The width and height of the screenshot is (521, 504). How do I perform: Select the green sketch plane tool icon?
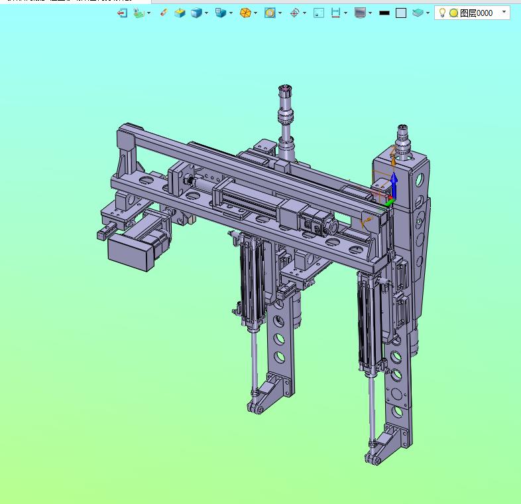[x=139, y=13]
